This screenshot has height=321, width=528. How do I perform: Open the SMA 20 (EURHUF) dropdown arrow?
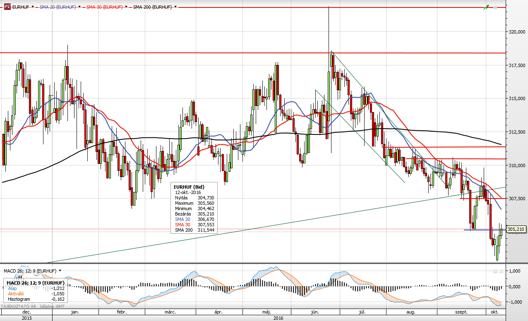[79, 7]
